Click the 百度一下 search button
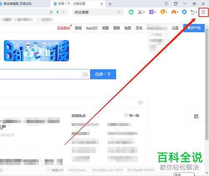 point(103,74)
